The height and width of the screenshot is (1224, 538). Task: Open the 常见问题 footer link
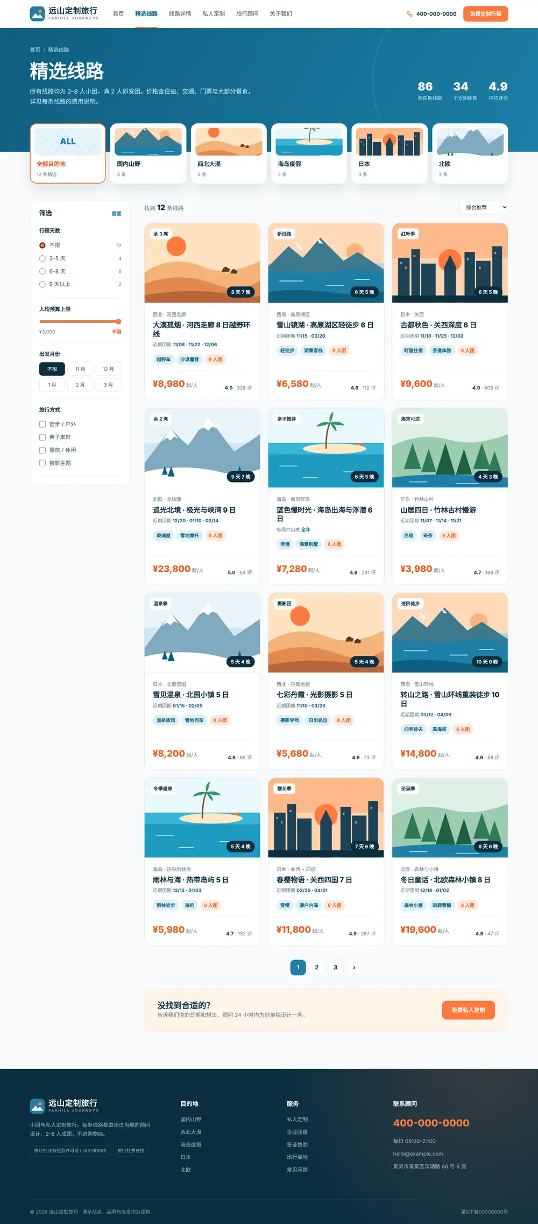tap(298, 1170)
